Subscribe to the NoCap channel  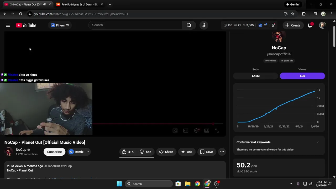click(x=54, y=152)
